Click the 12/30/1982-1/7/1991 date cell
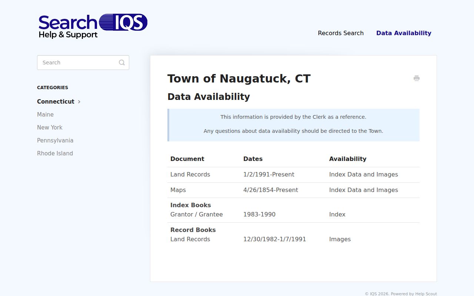The width and height of the screenshot is (474, 296). (275, 239)
